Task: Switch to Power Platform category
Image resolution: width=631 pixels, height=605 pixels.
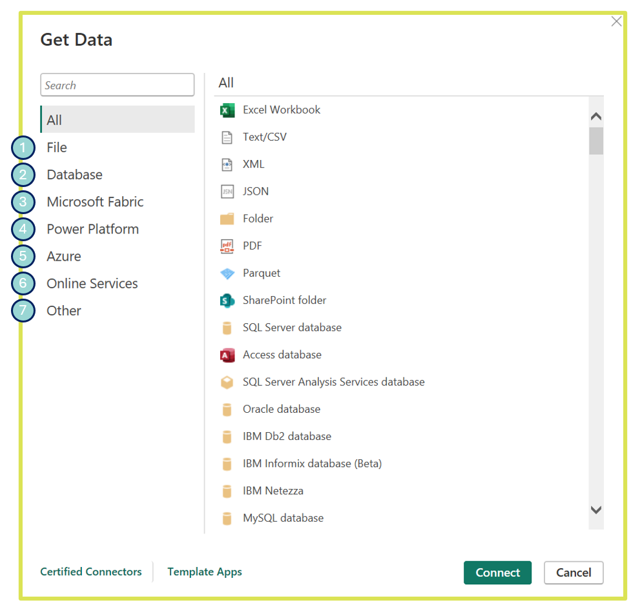Action: 92,229
